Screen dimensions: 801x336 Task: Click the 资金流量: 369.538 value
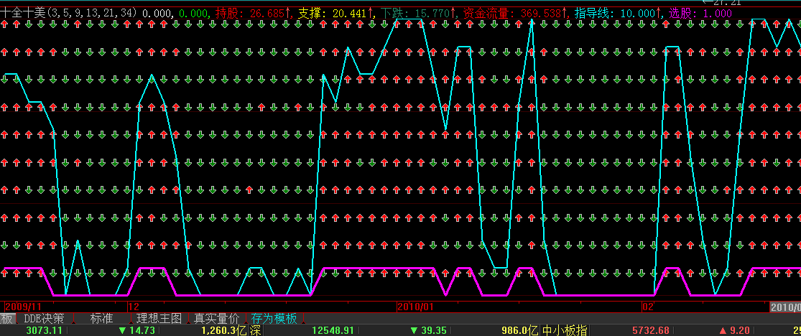click(516, 13)
